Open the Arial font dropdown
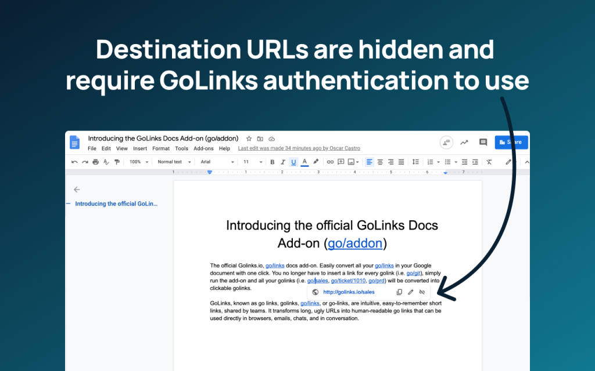This screenshot has width=595, height=371. [x=217, y=162]
